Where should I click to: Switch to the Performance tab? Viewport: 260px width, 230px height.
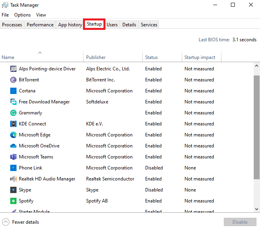(x=40, y=25)
